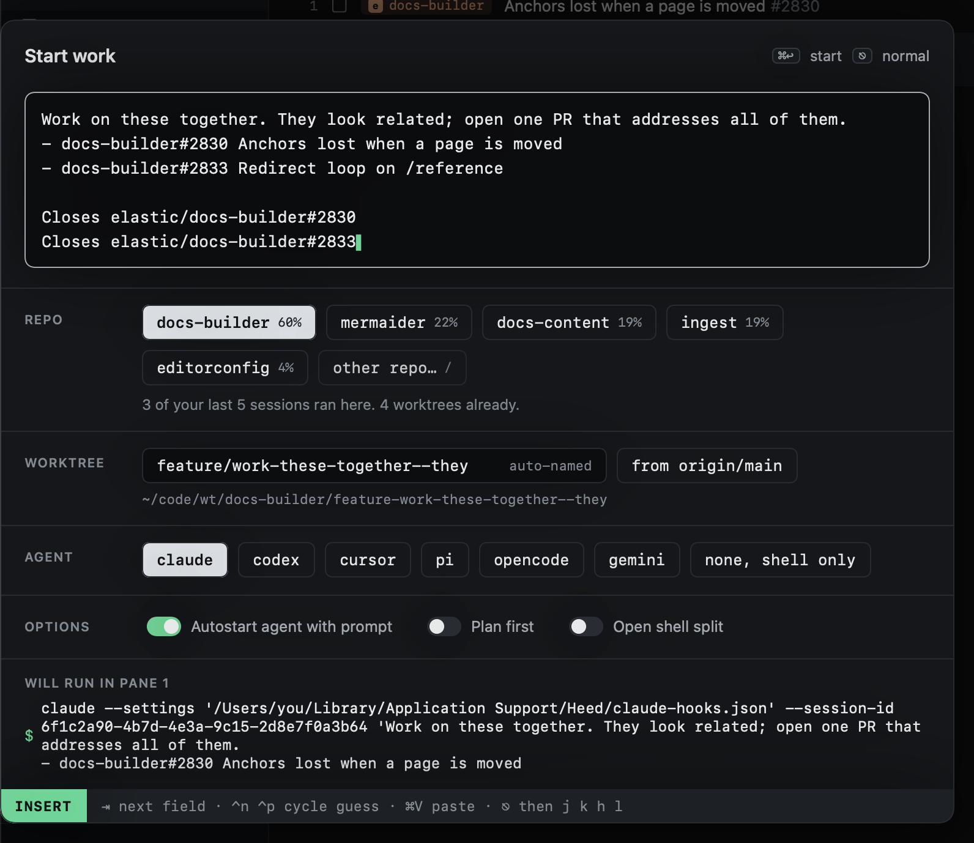Enable the Plan first toggle
This screenshot has width=974, height=843.
click(x=444, y=626)
